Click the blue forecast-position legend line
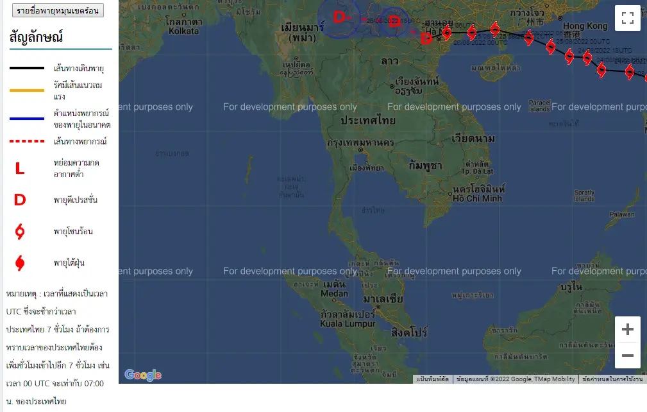The width and height of the screenshot is (647, 412). point(27,119)
